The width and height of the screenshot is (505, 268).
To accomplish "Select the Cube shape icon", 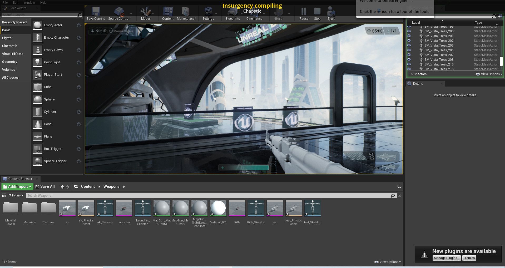I will click(x=38, y=87).
